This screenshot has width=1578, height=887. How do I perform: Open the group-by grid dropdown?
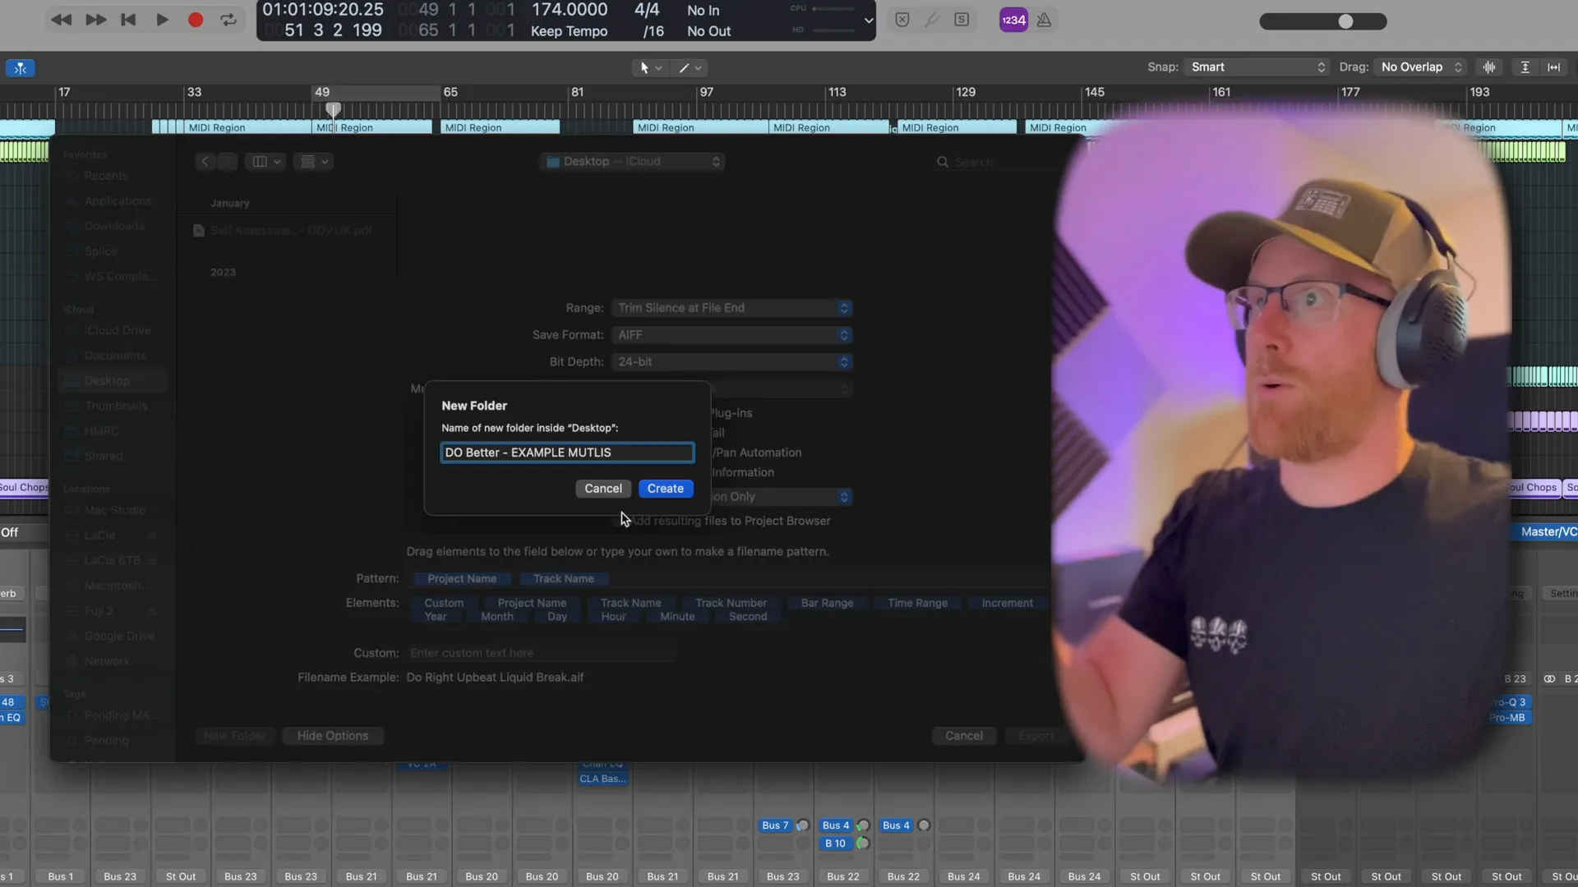pyautogui.click(x=315, y=162)
